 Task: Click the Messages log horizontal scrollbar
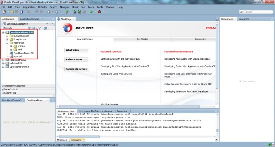pyautogui.click(x=79, y=136)
